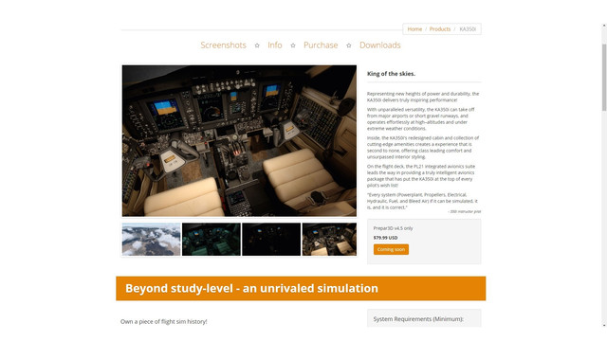Select the KA350i breadcrumb item

click(468, 29)
